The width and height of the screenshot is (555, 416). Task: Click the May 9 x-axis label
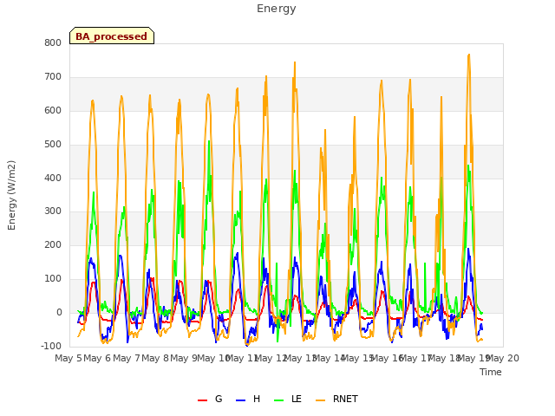183,358
